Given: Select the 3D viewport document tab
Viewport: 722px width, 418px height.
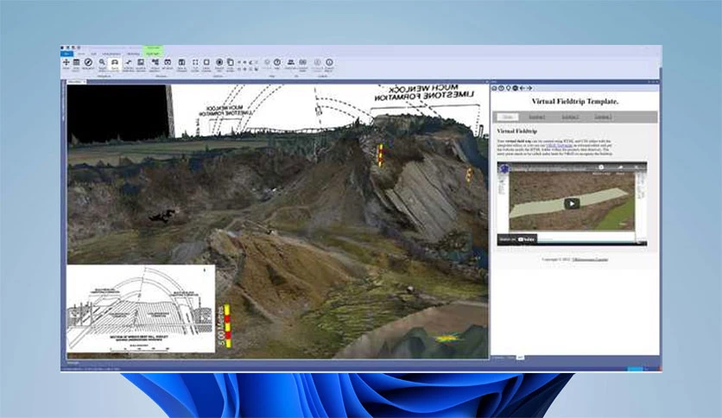Looking at the screenshot, I should point(76,82).
